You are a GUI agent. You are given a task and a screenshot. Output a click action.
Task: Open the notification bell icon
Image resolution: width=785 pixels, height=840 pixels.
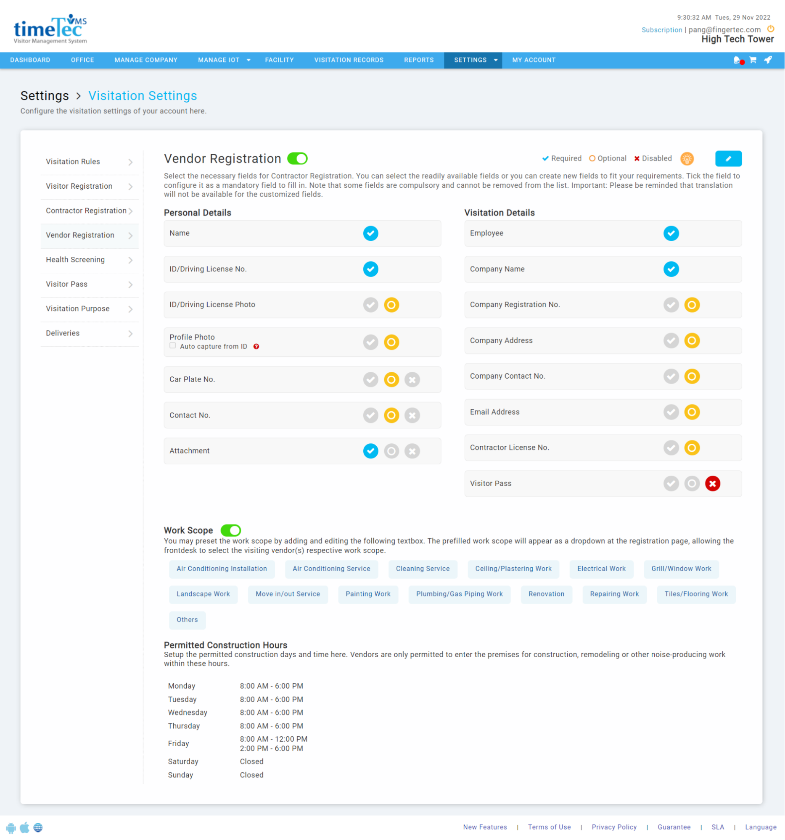(737, 60)
